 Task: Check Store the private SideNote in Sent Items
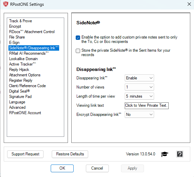coord(78,51)
